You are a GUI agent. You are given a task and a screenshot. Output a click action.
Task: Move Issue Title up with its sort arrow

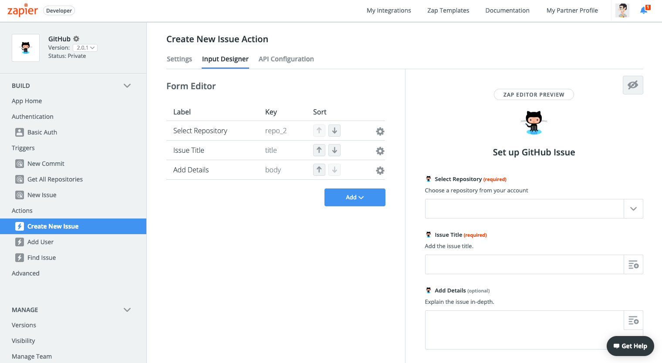319,150
